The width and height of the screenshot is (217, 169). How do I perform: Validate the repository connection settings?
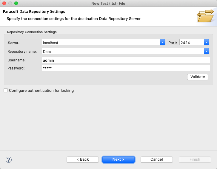pos(198,77)
